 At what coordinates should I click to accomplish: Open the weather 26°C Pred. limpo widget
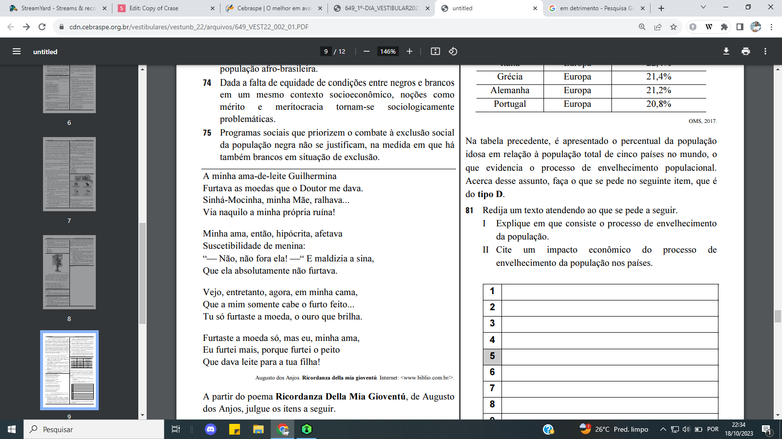(614, 429)
